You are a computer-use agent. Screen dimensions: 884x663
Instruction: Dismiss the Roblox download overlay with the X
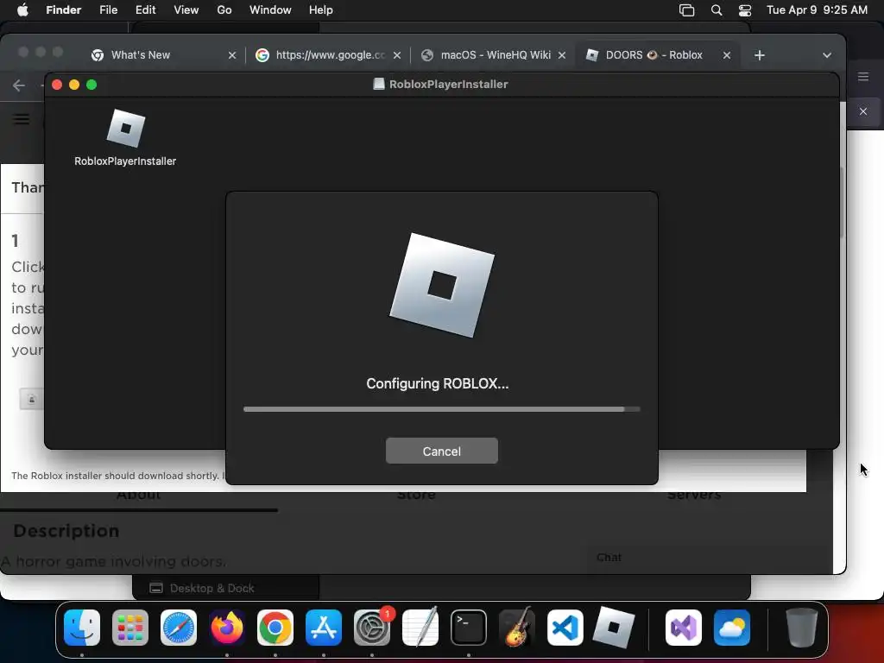coord(863,111)
